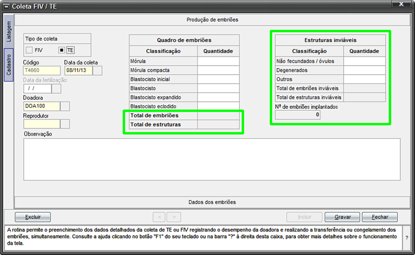Click the Total de estruturas inviáveis label
415x255 pixels.
(309, 97)
